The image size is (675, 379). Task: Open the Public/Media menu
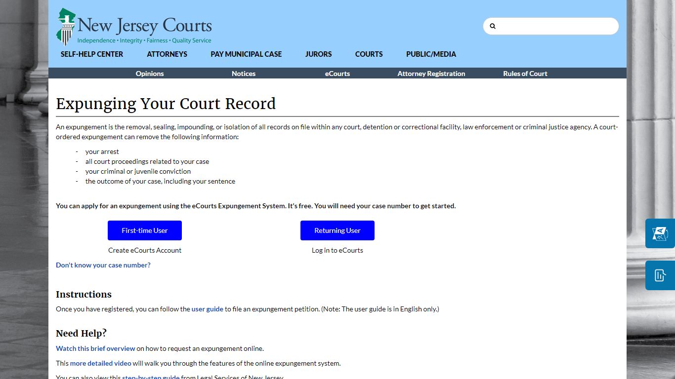click(431, 54)
